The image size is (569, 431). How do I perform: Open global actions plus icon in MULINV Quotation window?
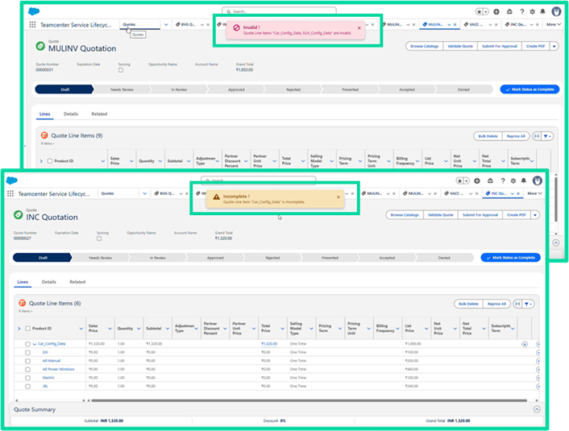point(496,11)
